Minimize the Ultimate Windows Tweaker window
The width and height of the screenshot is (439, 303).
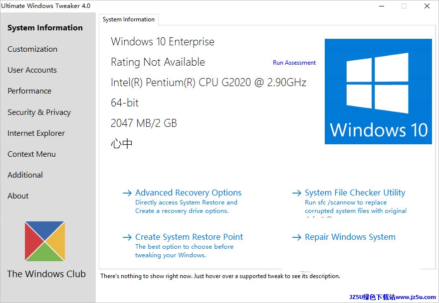coord(381,6)
